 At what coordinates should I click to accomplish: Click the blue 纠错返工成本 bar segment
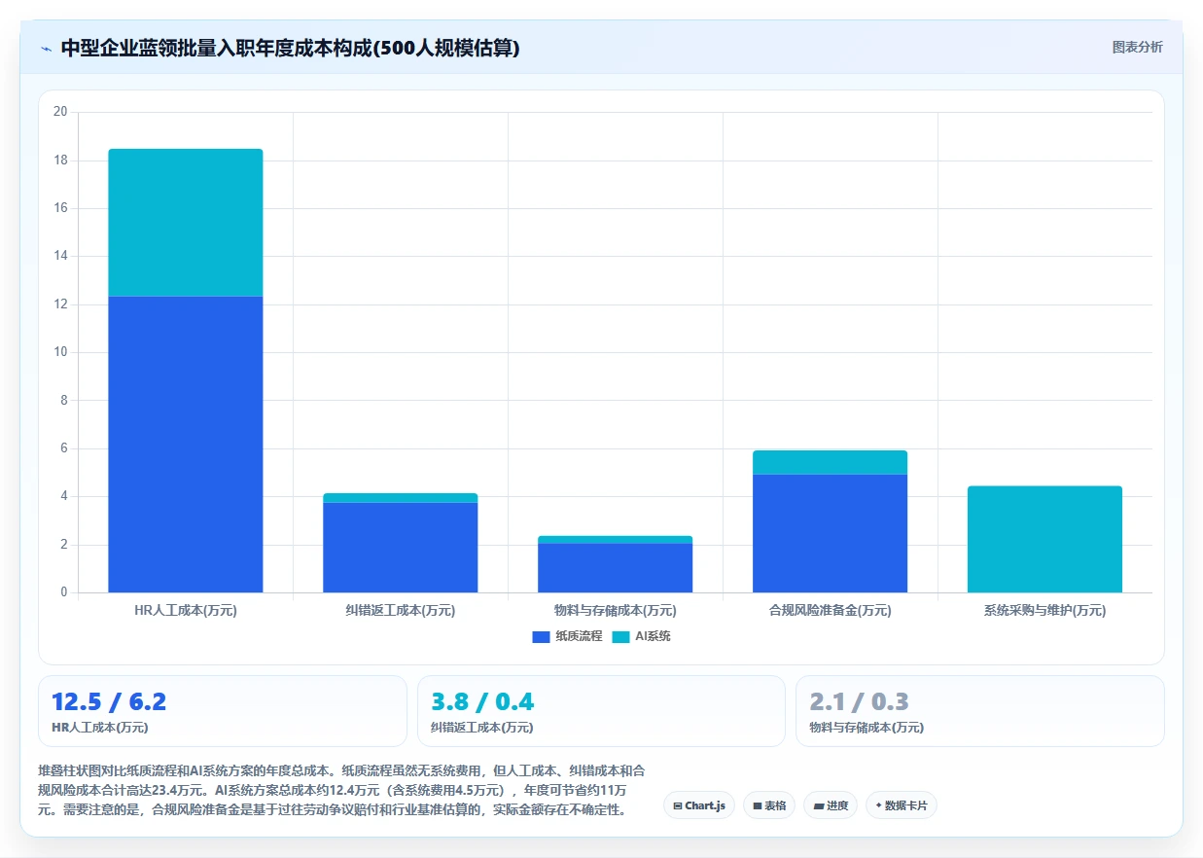pos(401,547)
